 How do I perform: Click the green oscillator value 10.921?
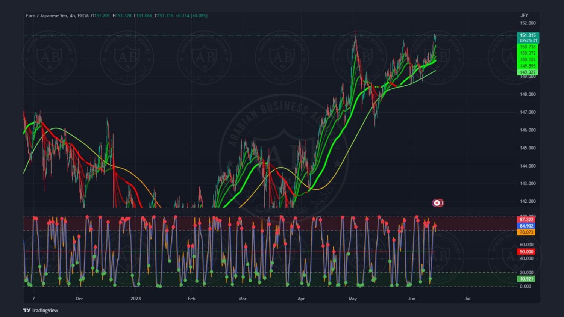pos(526,279)
